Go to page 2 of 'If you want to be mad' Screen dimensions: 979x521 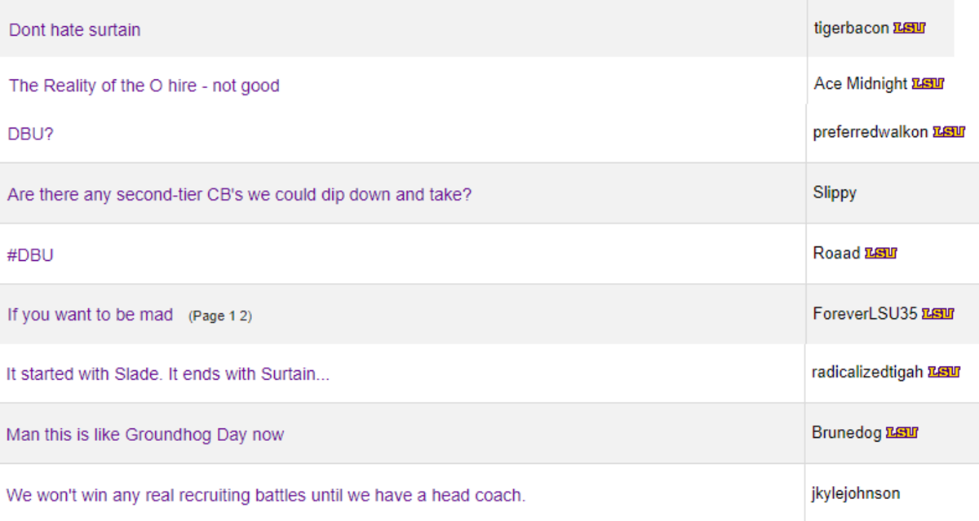pos(243,316)
